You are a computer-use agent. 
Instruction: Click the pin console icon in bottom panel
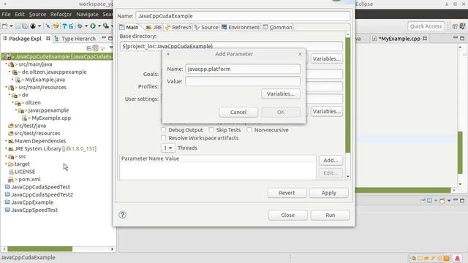[x=423, y=200]
